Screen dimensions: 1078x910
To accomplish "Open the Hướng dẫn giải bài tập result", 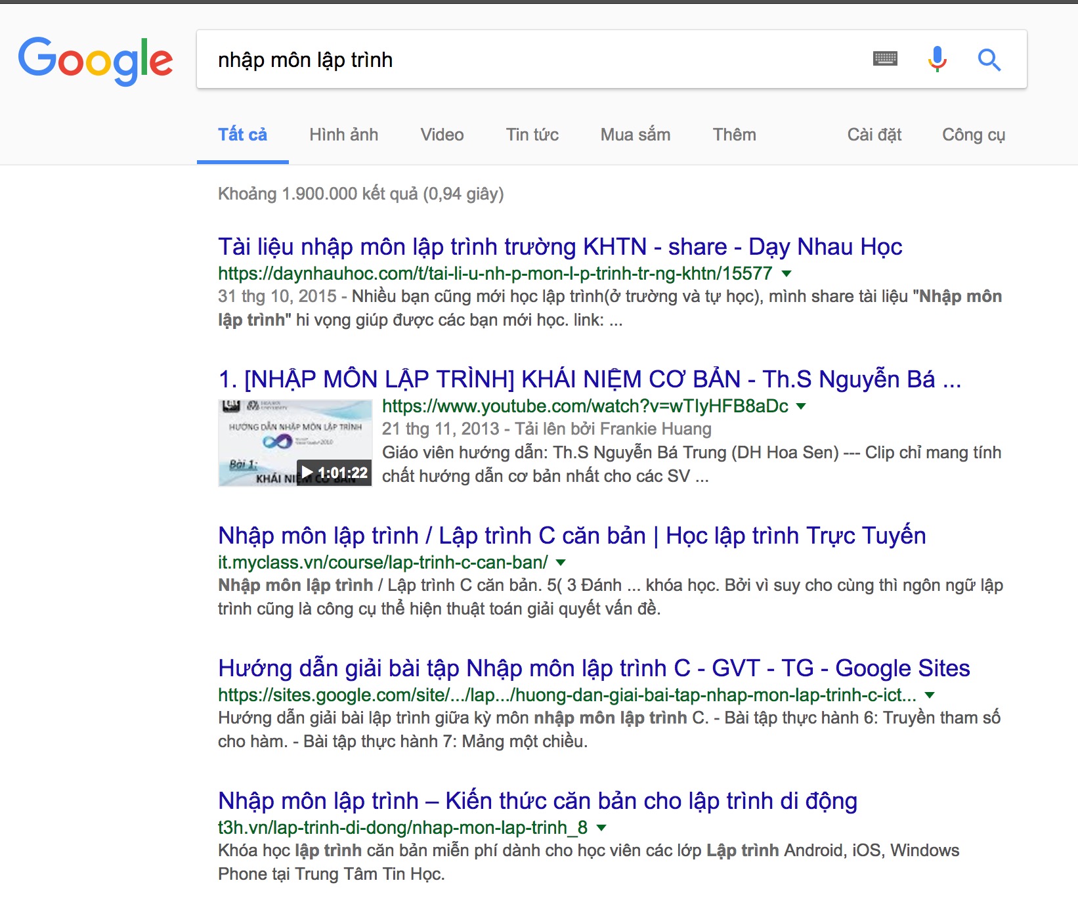I will pyautogui.click(x=593, y=668).
